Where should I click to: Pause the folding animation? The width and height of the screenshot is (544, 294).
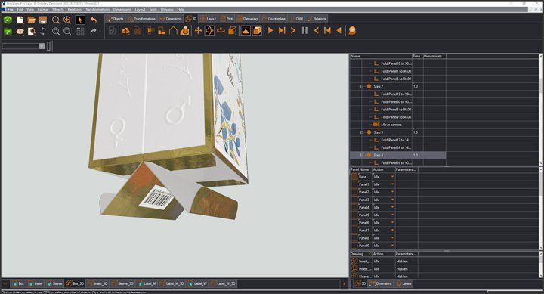click(x=304, y=31)
